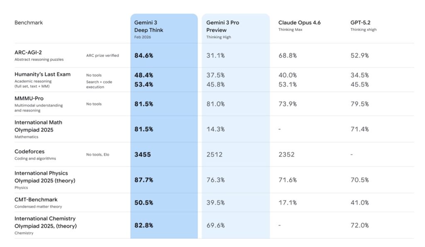Viewport: 425px width, 247px height.
Task: Click the Gemini 3 Deep Think column header
Action: (149, 26)
